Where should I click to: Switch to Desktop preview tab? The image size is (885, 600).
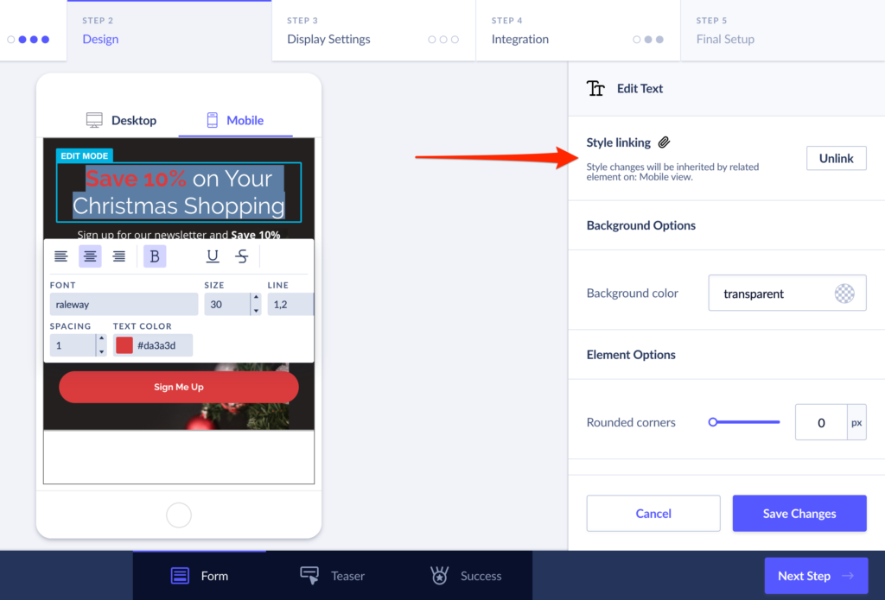(x=121, y=120)
